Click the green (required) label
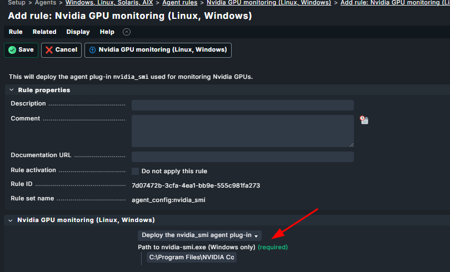The height and width of the screenshot is (272, 450). point(273,247)
